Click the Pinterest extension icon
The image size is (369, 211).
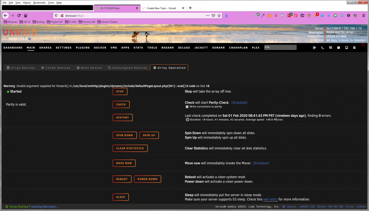(x=296, y=16)
